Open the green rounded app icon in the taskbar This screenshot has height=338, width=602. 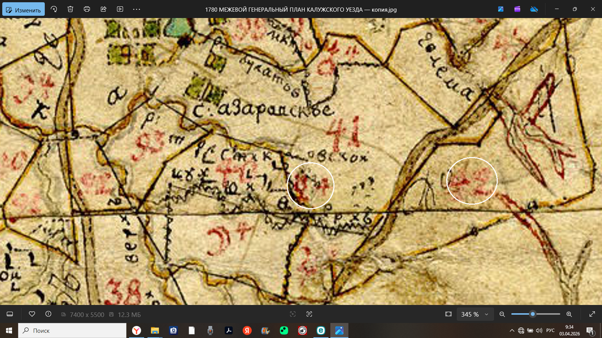coord(284,330)
